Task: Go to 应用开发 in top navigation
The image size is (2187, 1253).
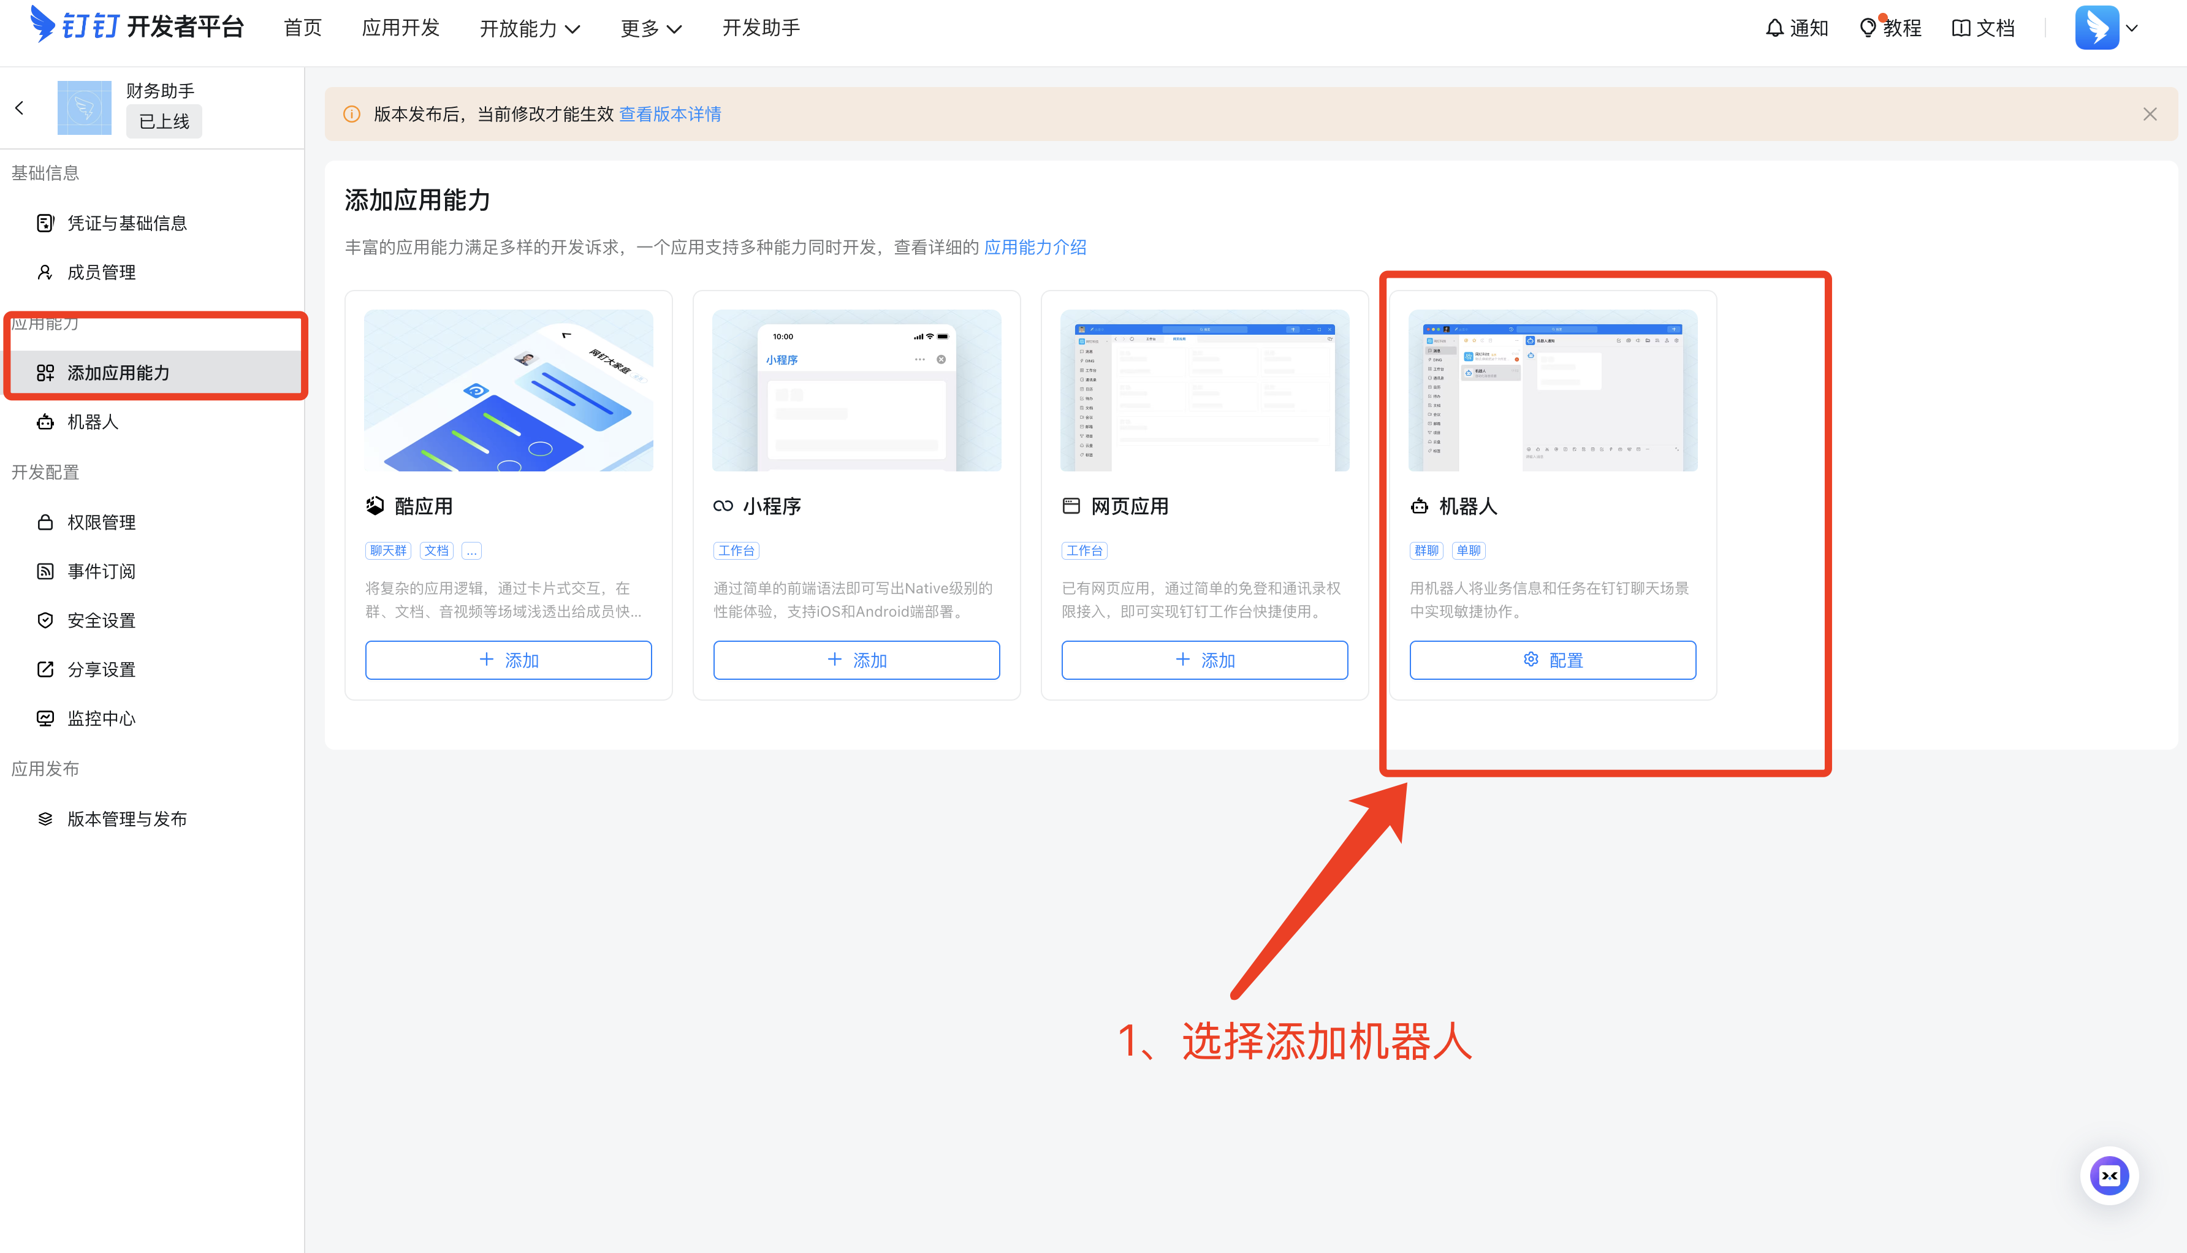Action: click(x=401, y=28)
